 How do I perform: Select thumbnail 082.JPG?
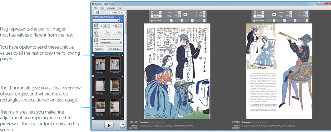point(115,85)
